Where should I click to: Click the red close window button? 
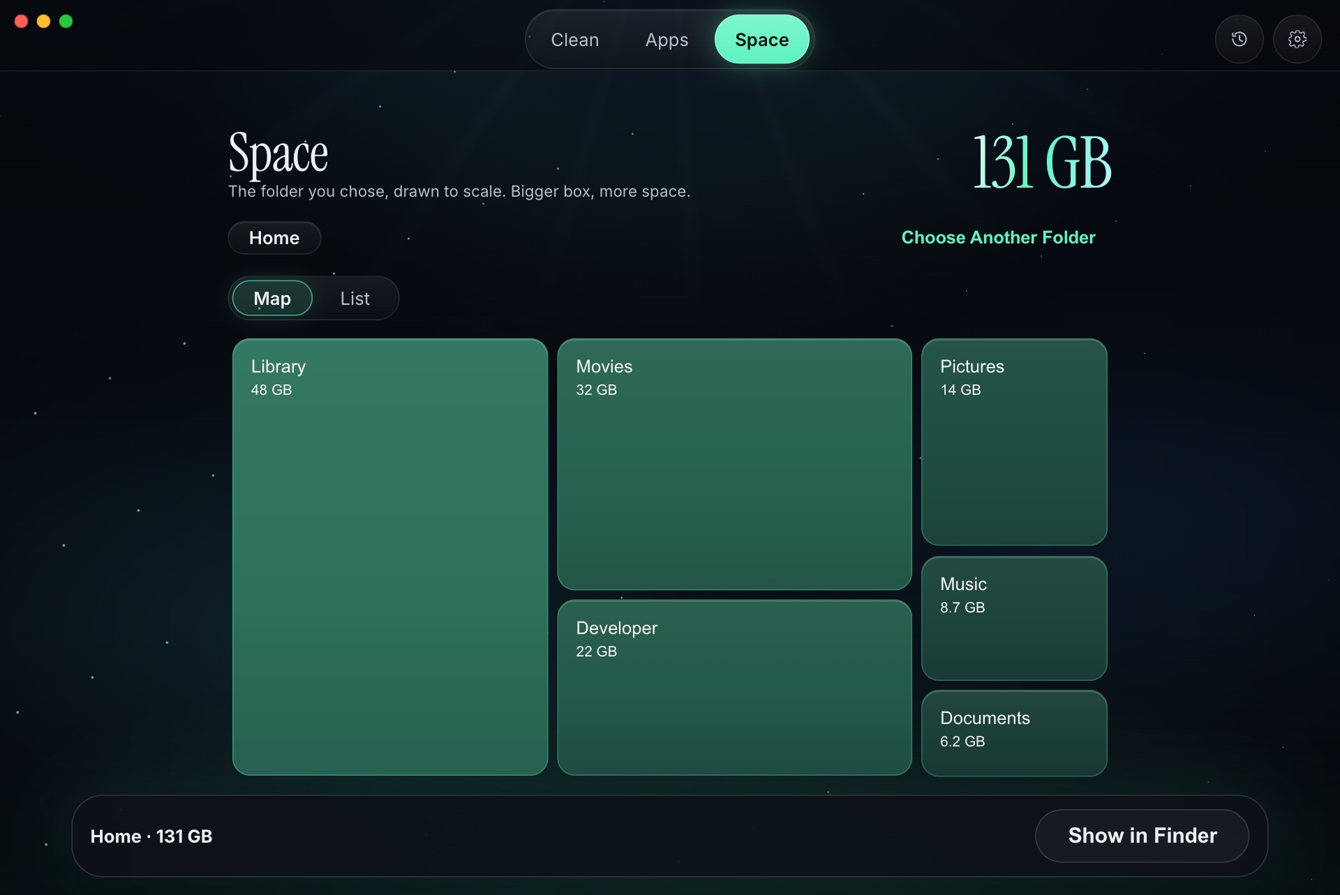coord(22,22)
